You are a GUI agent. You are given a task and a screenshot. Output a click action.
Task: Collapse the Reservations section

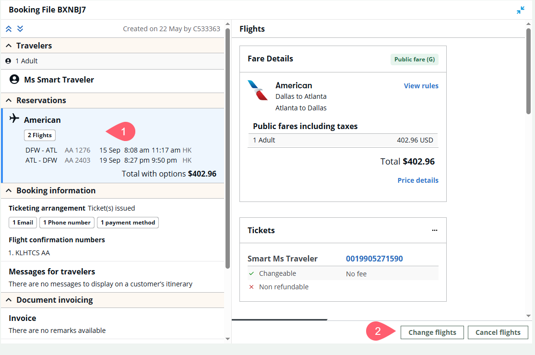(x=9, y=100)
